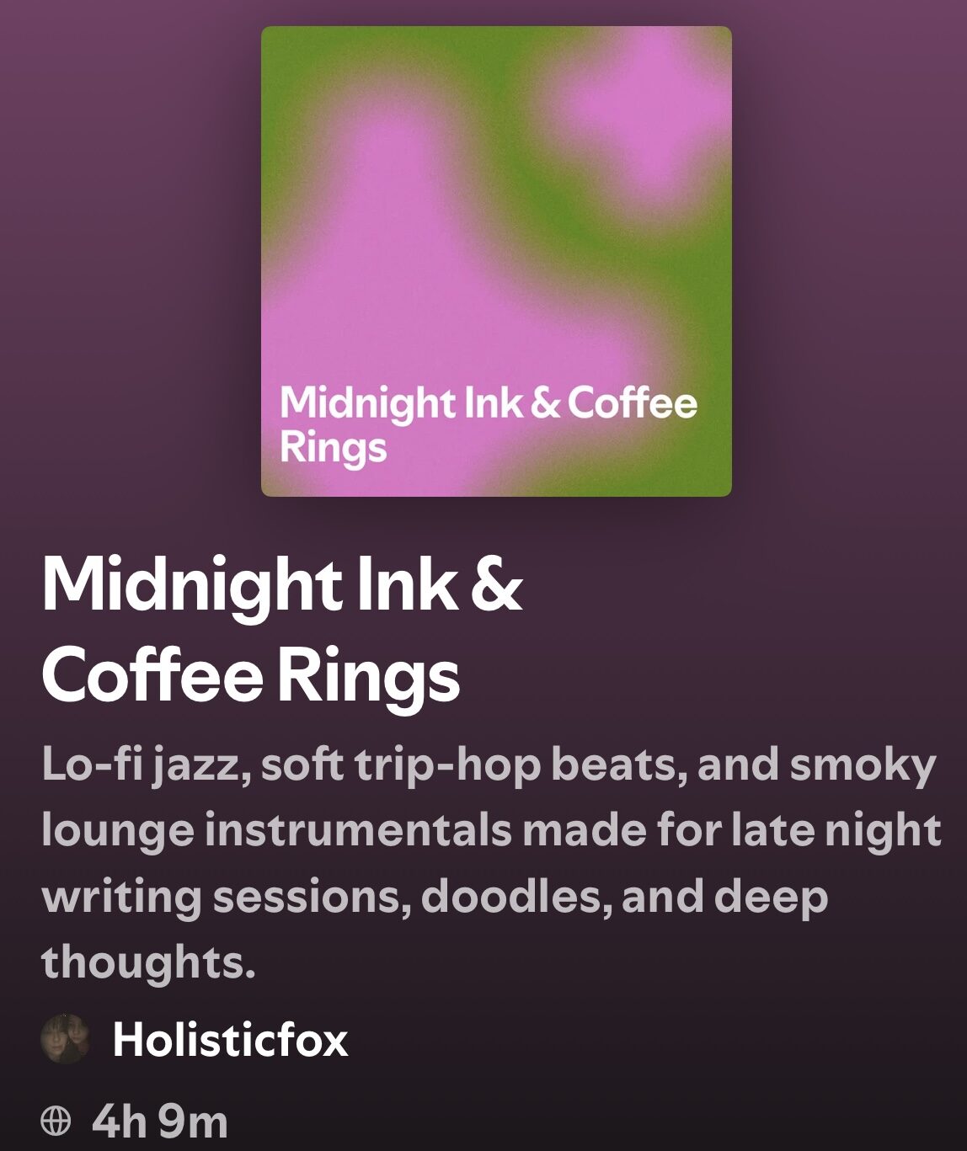The height and width of the screenshot is (1151, 967).
Task: Tap the pink and green playlist cover art
Action: pyautogui.click(x=496, y=261)
